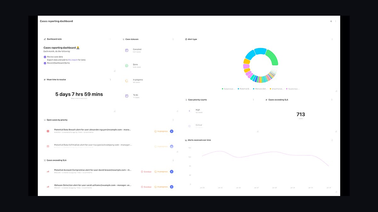Image resolution: width=378 pixels, height=212 pixels.
Task: Open Case statuses tile options menu
Action: (173, 39)
